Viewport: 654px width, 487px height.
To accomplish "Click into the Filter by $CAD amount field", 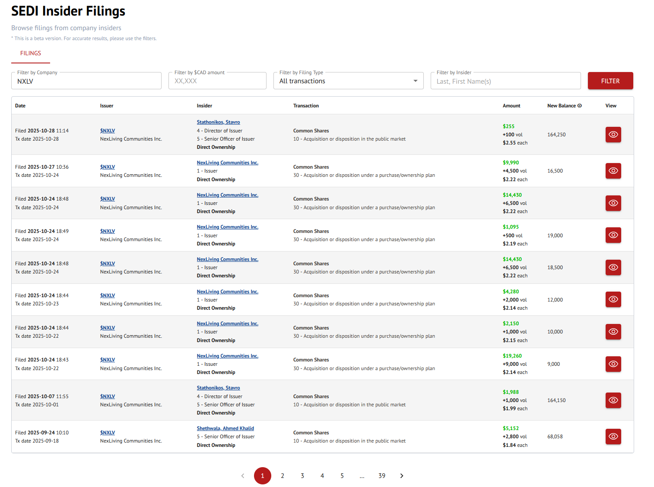I will click(x=217, y=81).
